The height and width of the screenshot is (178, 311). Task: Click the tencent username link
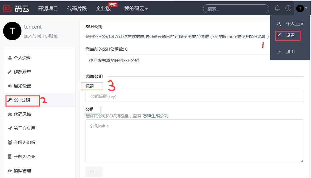33,27
